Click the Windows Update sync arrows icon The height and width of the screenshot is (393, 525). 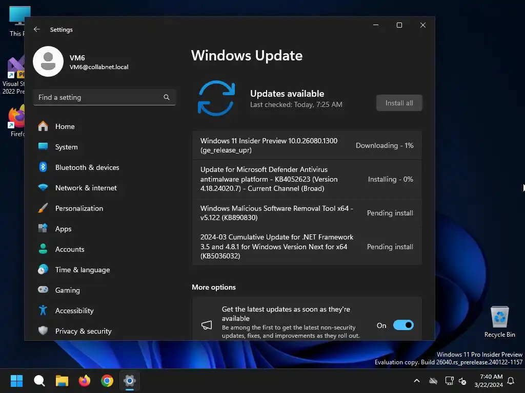click(216, 98)
